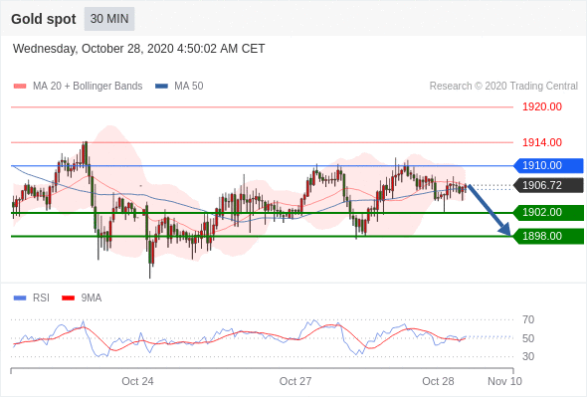Click the Nov 10 axis label
The image size is (587, 398).
coord(504,381)
